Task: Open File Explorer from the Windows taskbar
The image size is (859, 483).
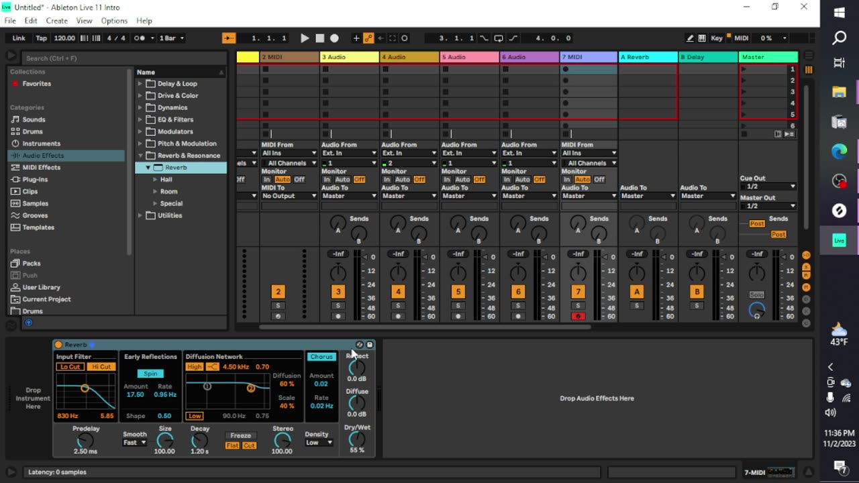Action: click(x=839, y=92)
